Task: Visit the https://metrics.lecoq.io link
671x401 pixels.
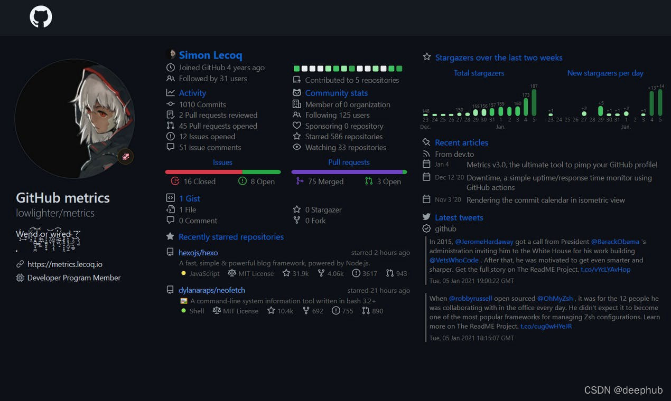Action: [65, 264]
